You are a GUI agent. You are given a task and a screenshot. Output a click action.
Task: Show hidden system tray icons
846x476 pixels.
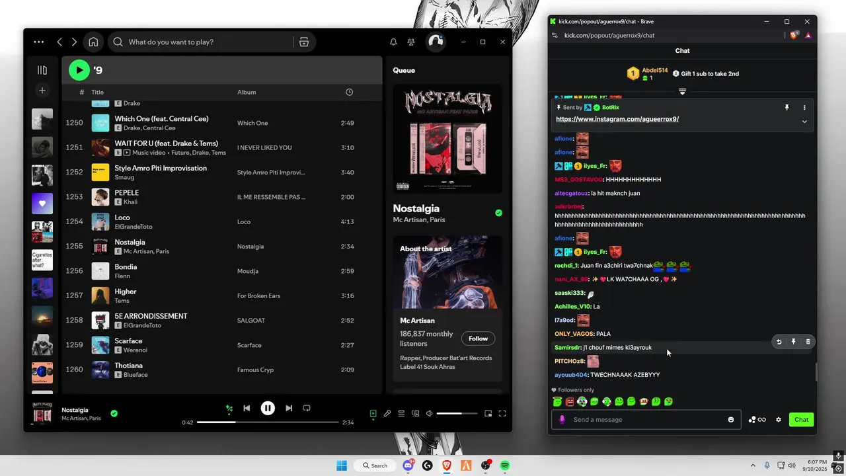(x=753, y=465)
